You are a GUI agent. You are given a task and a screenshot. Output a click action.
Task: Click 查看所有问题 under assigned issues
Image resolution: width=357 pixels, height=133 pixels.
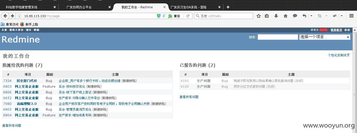click(x=12, y=125)
